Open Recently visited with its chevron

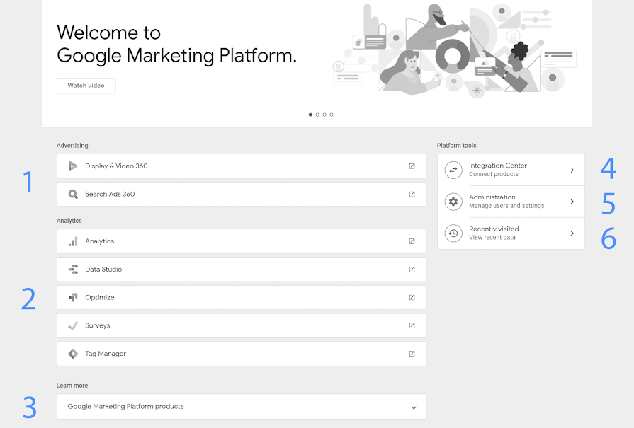[572, 233]
